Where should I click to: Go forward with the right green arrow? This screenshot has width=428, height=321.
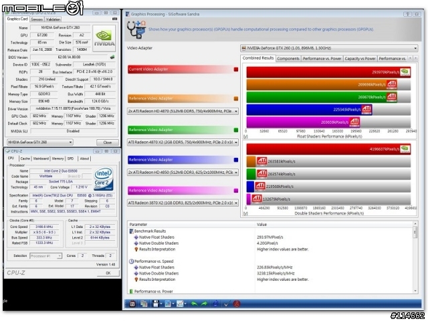click(204, 304)
